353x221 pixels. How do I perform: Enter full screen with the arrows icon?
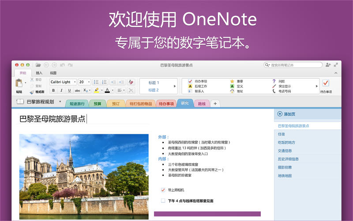[x=336, y=65]
